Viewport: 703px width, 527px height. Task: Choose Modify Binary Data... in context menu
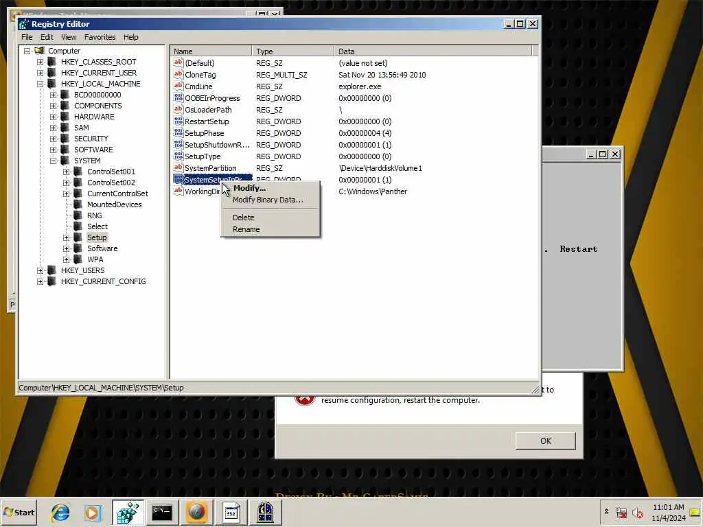coord(270,200)
